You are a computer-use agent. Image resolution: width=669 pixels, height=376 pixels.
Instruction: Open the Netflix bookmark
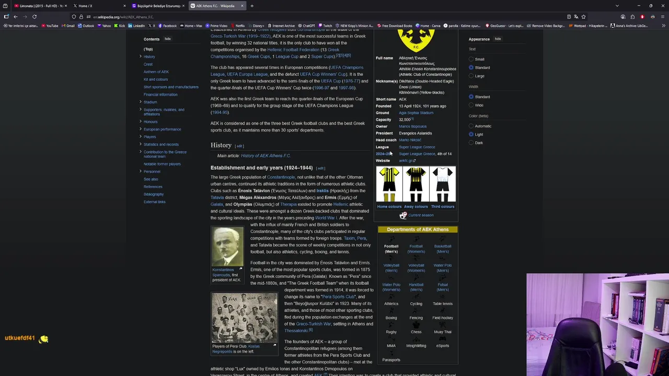coord(238,26)
